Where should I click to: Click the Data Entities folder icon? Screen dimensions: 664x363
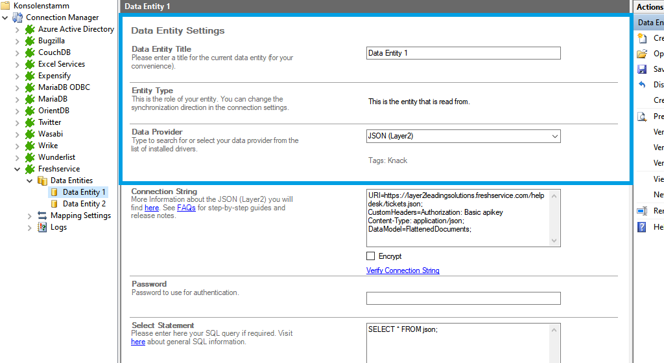(42, 181)
